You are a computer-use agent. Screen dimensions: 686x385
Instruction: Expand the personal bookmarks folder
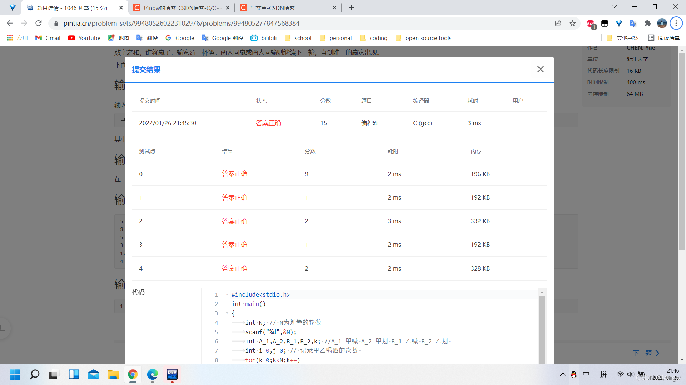tap(336, 38)
